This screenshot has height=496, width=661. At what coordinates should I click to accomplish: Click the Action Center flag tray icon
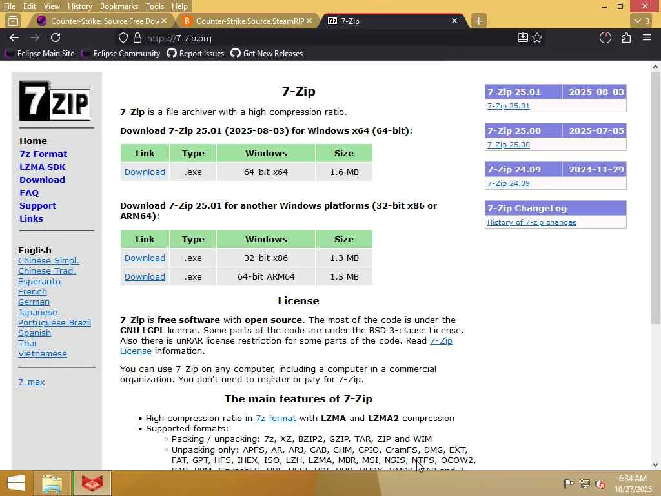(x=569, y=483)
